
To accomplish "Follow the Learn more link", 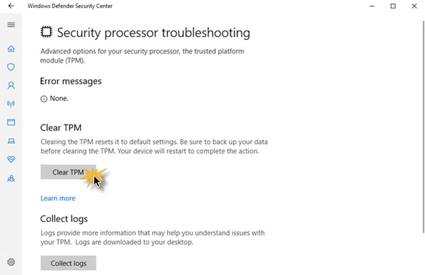I will pyautogui.click(x=58, y=198).
